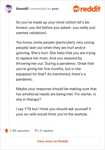Click the orange reddit wordmark
Viewport: 105px width, 150px height.
coord(90,9)
